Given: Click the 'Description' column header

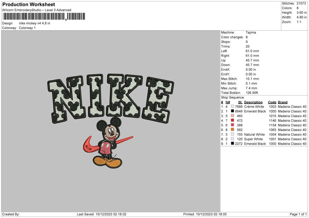Looking at the screenshot, I should (x=253, y=102).
